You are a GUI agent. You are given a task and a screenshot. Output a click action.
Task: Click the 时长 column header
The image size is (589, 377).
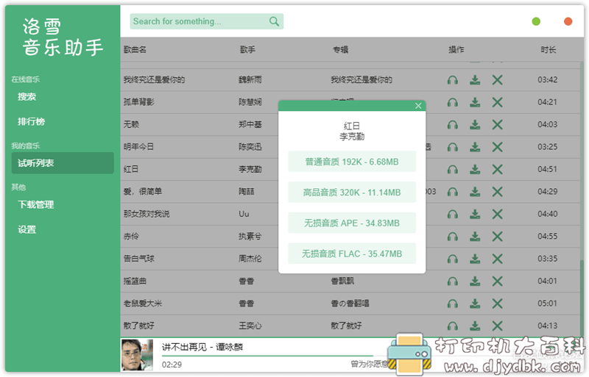[548, 49]
